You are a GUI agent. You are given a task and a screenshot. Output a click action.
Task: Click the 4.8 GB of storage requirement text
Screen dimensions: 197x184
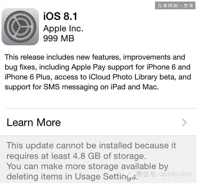click(x=110, y=156)
